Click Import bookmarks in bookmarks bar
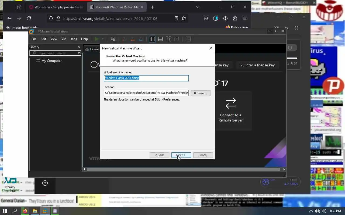 point(22,27)
